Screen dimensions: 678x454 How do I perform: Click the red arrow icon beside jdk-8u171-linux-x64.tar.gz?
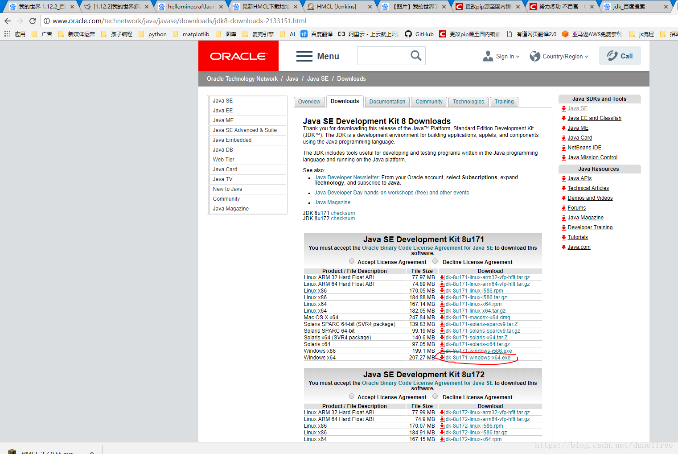442,311
